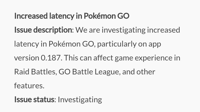Click the word 'latency' in the bold title
Viewport: 200px width, 112px height.
[62, 16]
